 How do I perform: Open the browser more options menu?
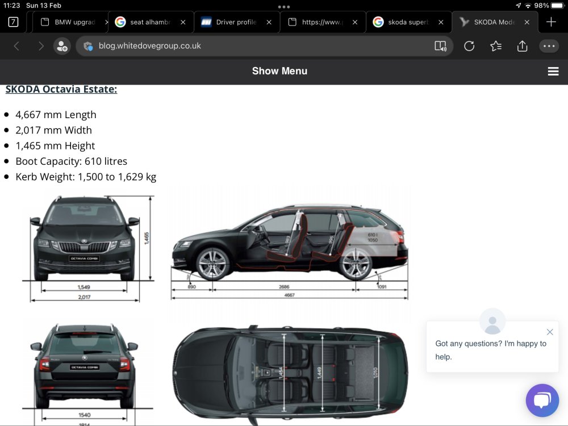click(x=549, y=46)
